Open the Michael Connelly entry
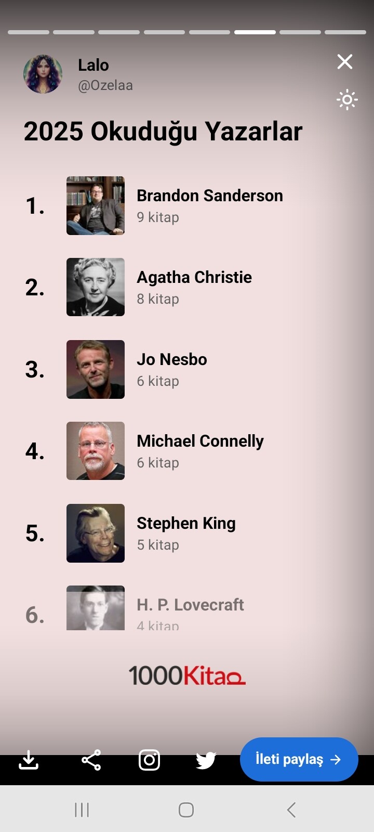 (200, 441)
